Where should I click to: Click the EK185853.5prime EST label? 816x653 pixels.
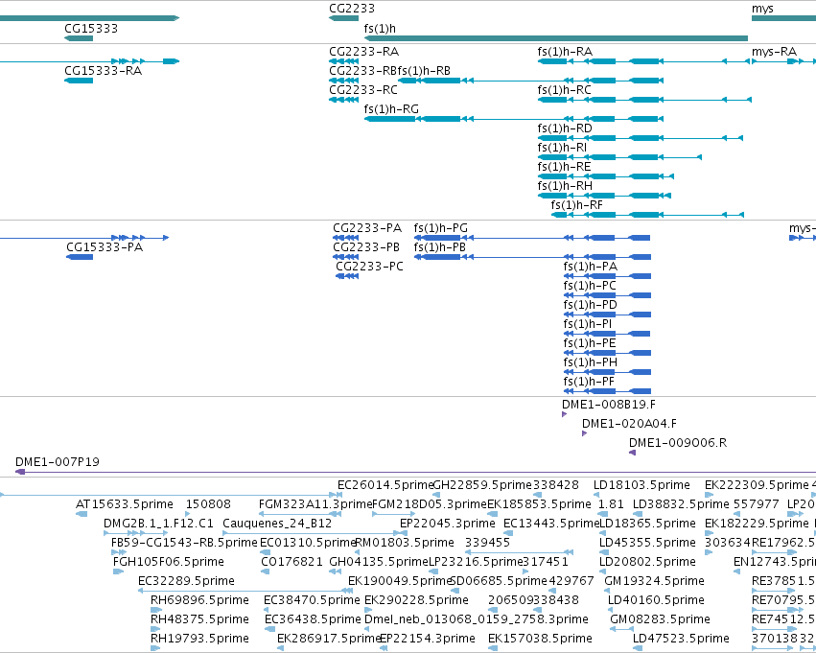coord(539,504)
